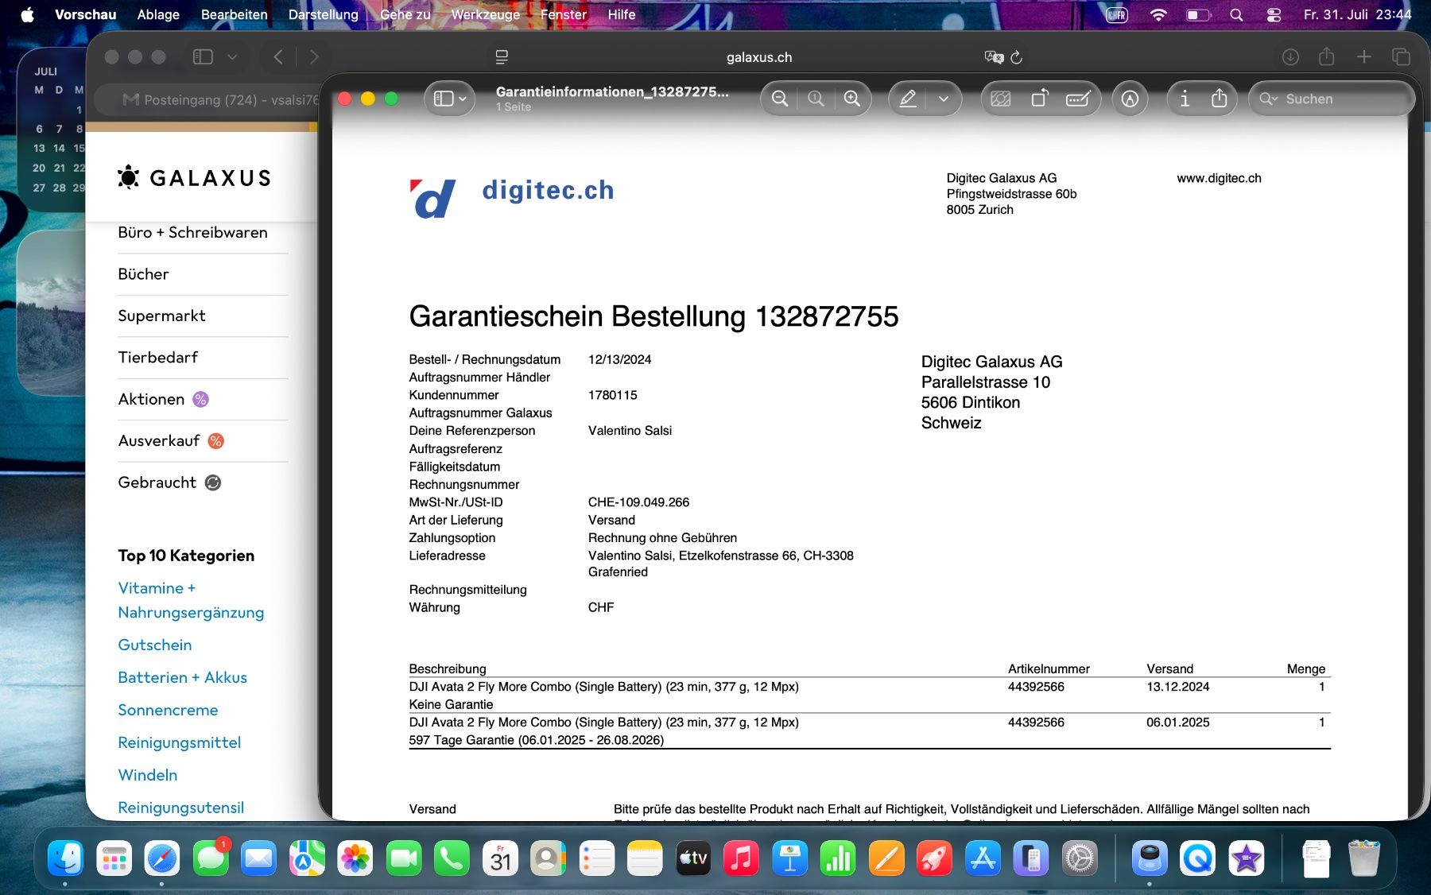The image size is (1431, 895).
Task: Open Preview sidebar view options dropdown
Action: 450,99
